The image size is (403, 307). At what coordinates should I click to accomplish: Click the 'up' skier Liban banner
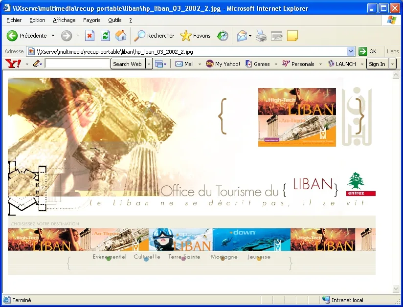180,240
